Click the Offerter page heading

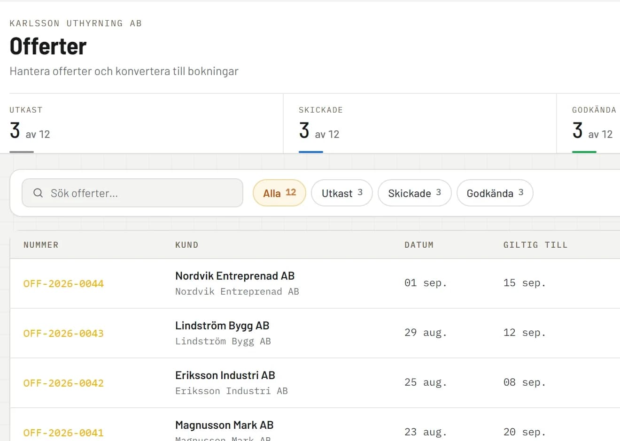[48, 46]
